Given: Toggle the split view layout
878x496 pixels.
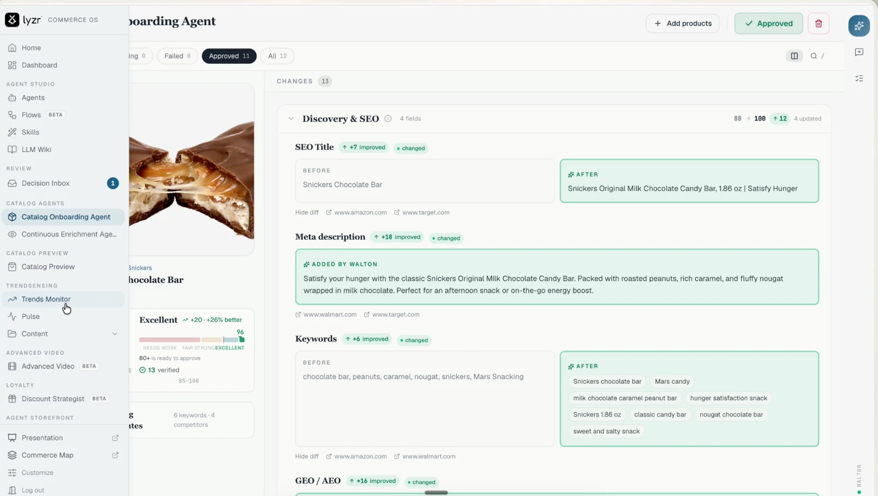Looking at the screenshot, I should [x=795, y=56].
